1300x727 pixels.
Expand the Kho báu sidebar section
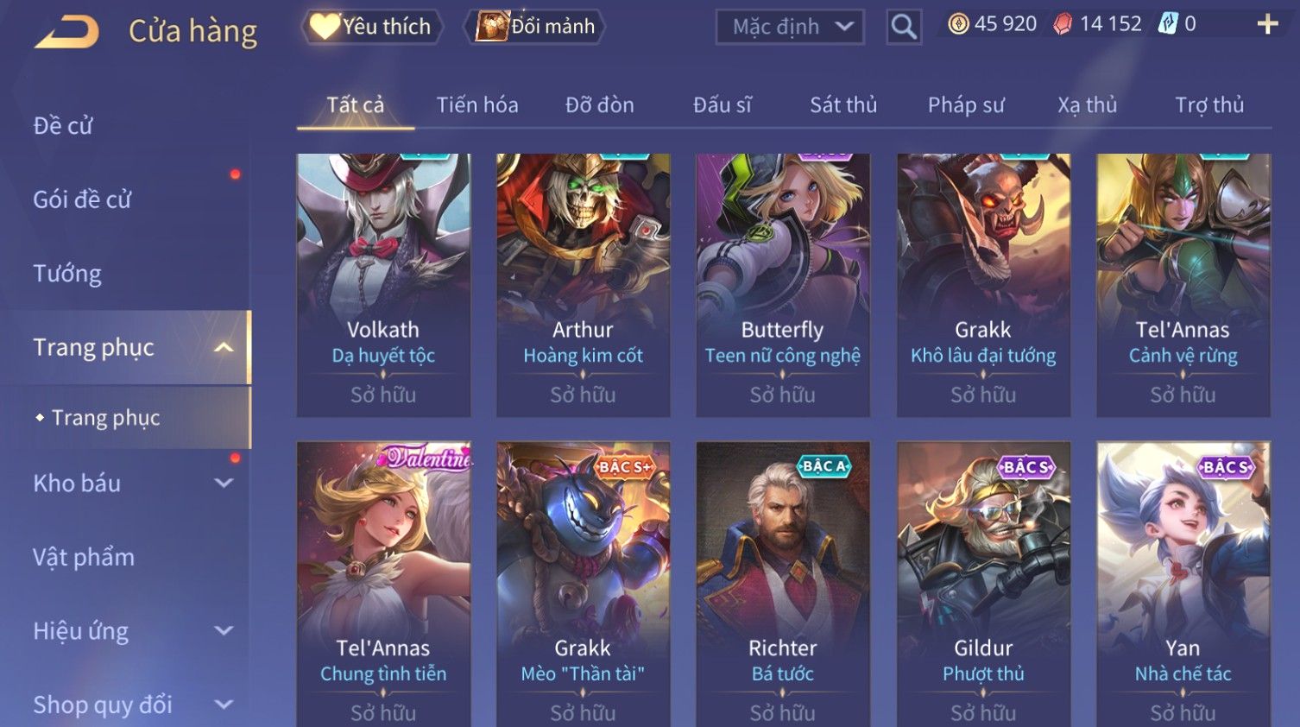click(x=224, y=484)
